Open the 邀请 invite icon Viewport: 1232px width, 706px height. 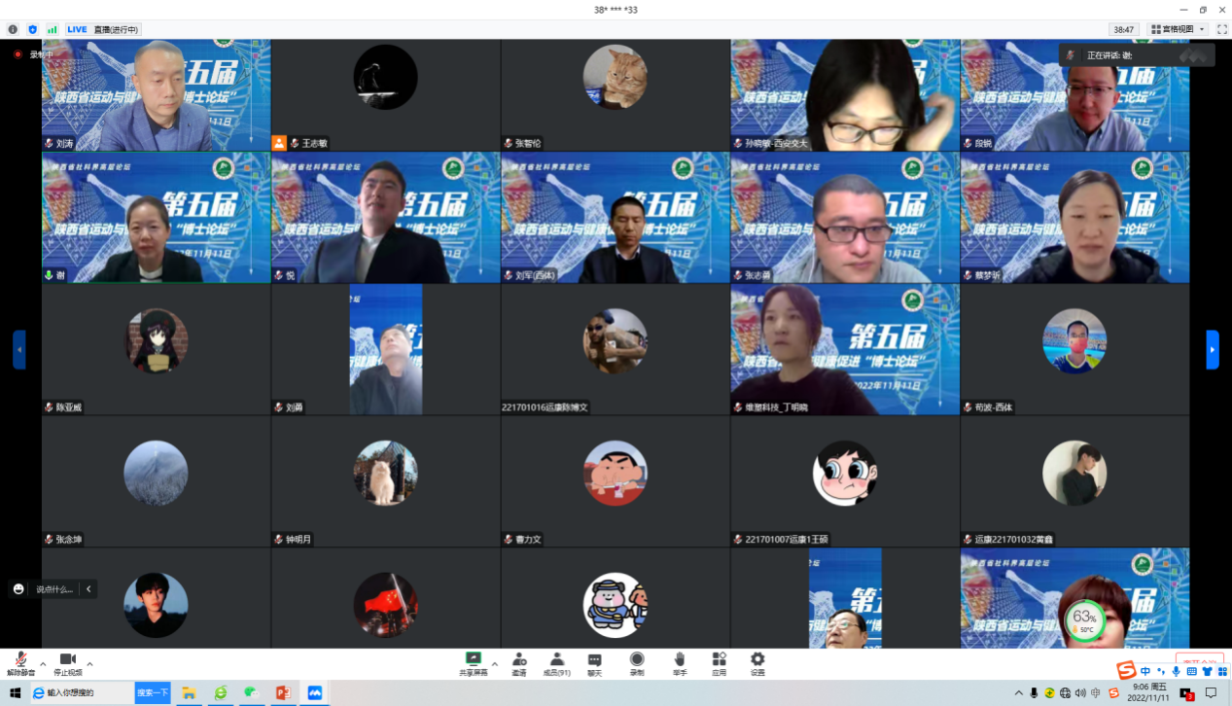[x=519, y=663]
